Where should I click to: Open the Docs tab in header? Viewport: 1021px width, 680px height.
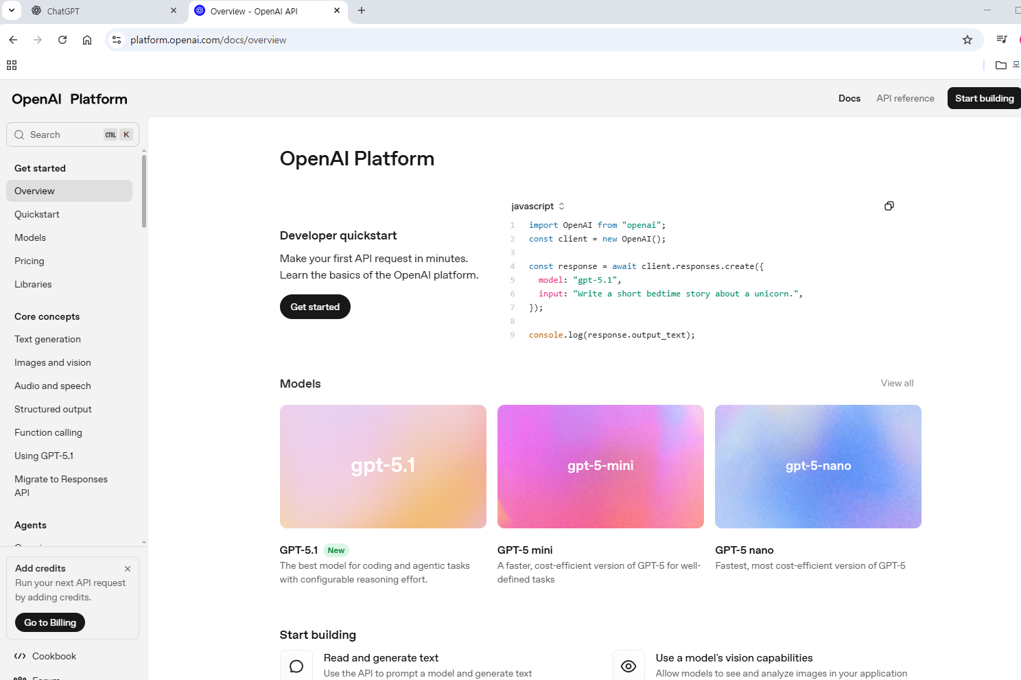pyautogui.click(x=849, y=98)
